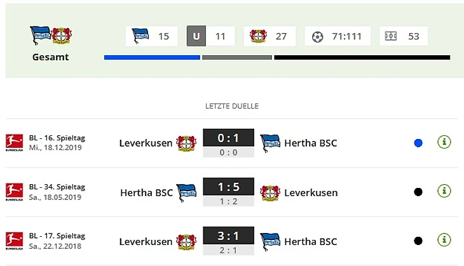Open the 3:1 result score box

(228, 236)
